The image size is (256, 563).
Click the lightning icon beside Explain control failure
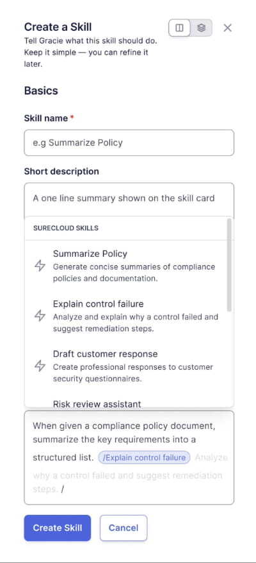click(x=40, y=316)
